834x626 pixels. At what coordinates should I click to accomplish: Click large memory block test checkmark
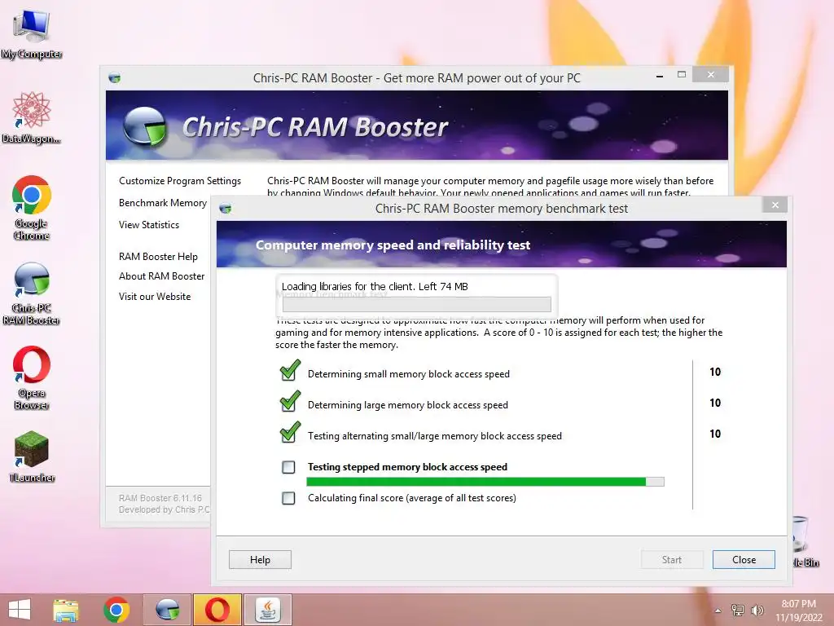(290, 402)
